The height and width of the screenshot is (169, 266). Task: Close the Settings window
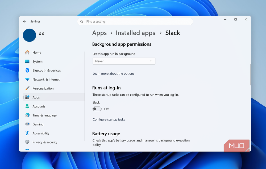(246, 19)
